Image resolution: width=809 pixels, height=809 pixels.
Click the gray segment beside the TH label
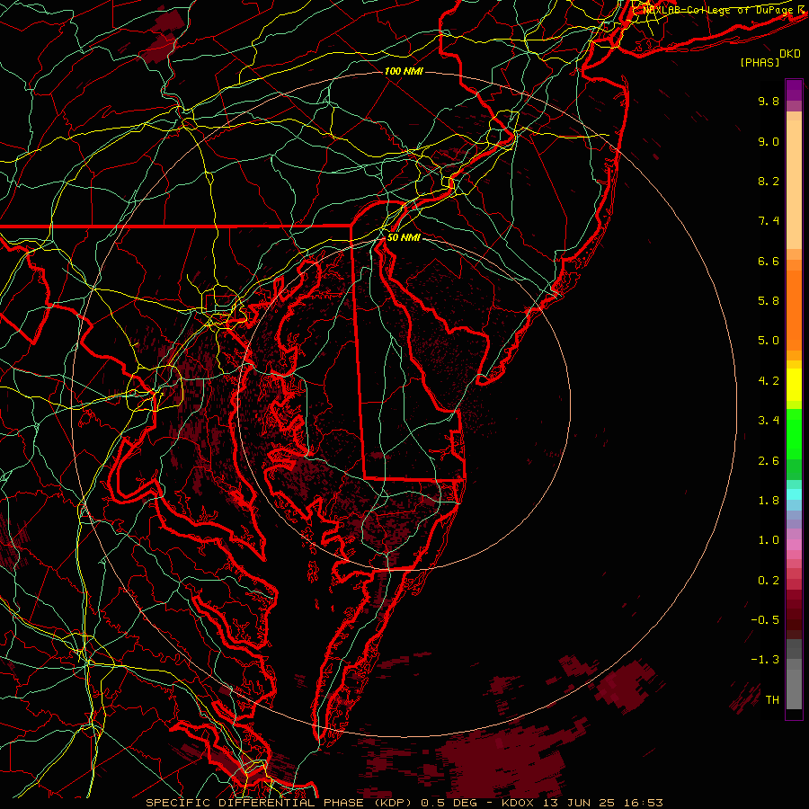794,689
